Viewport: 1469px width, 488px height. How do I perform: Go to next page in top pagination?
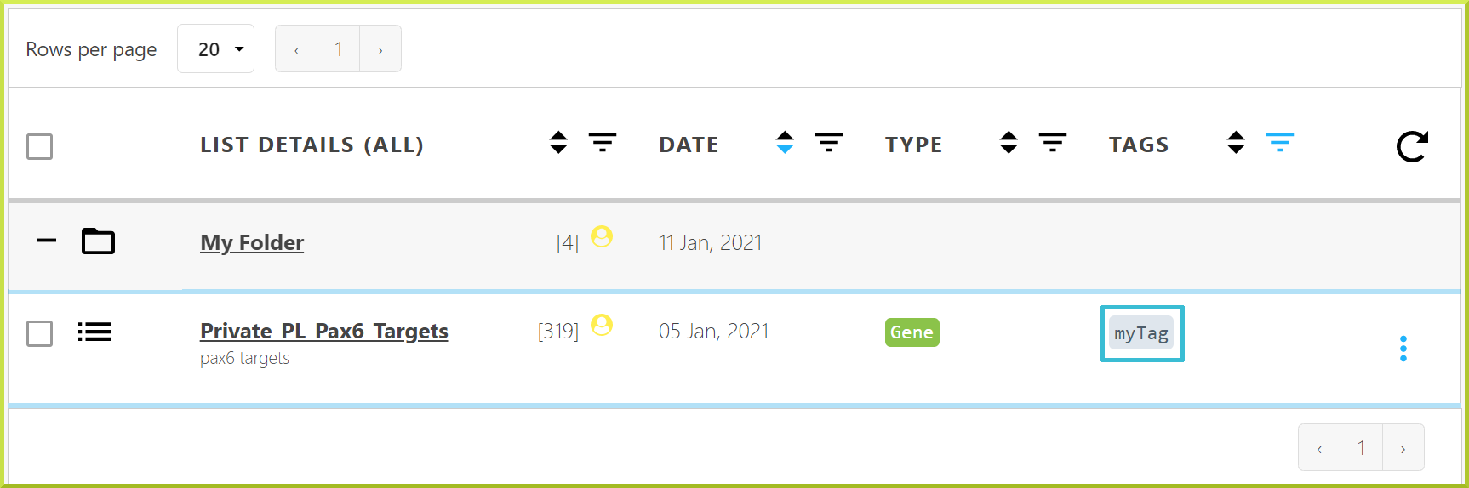pos(380,48)
